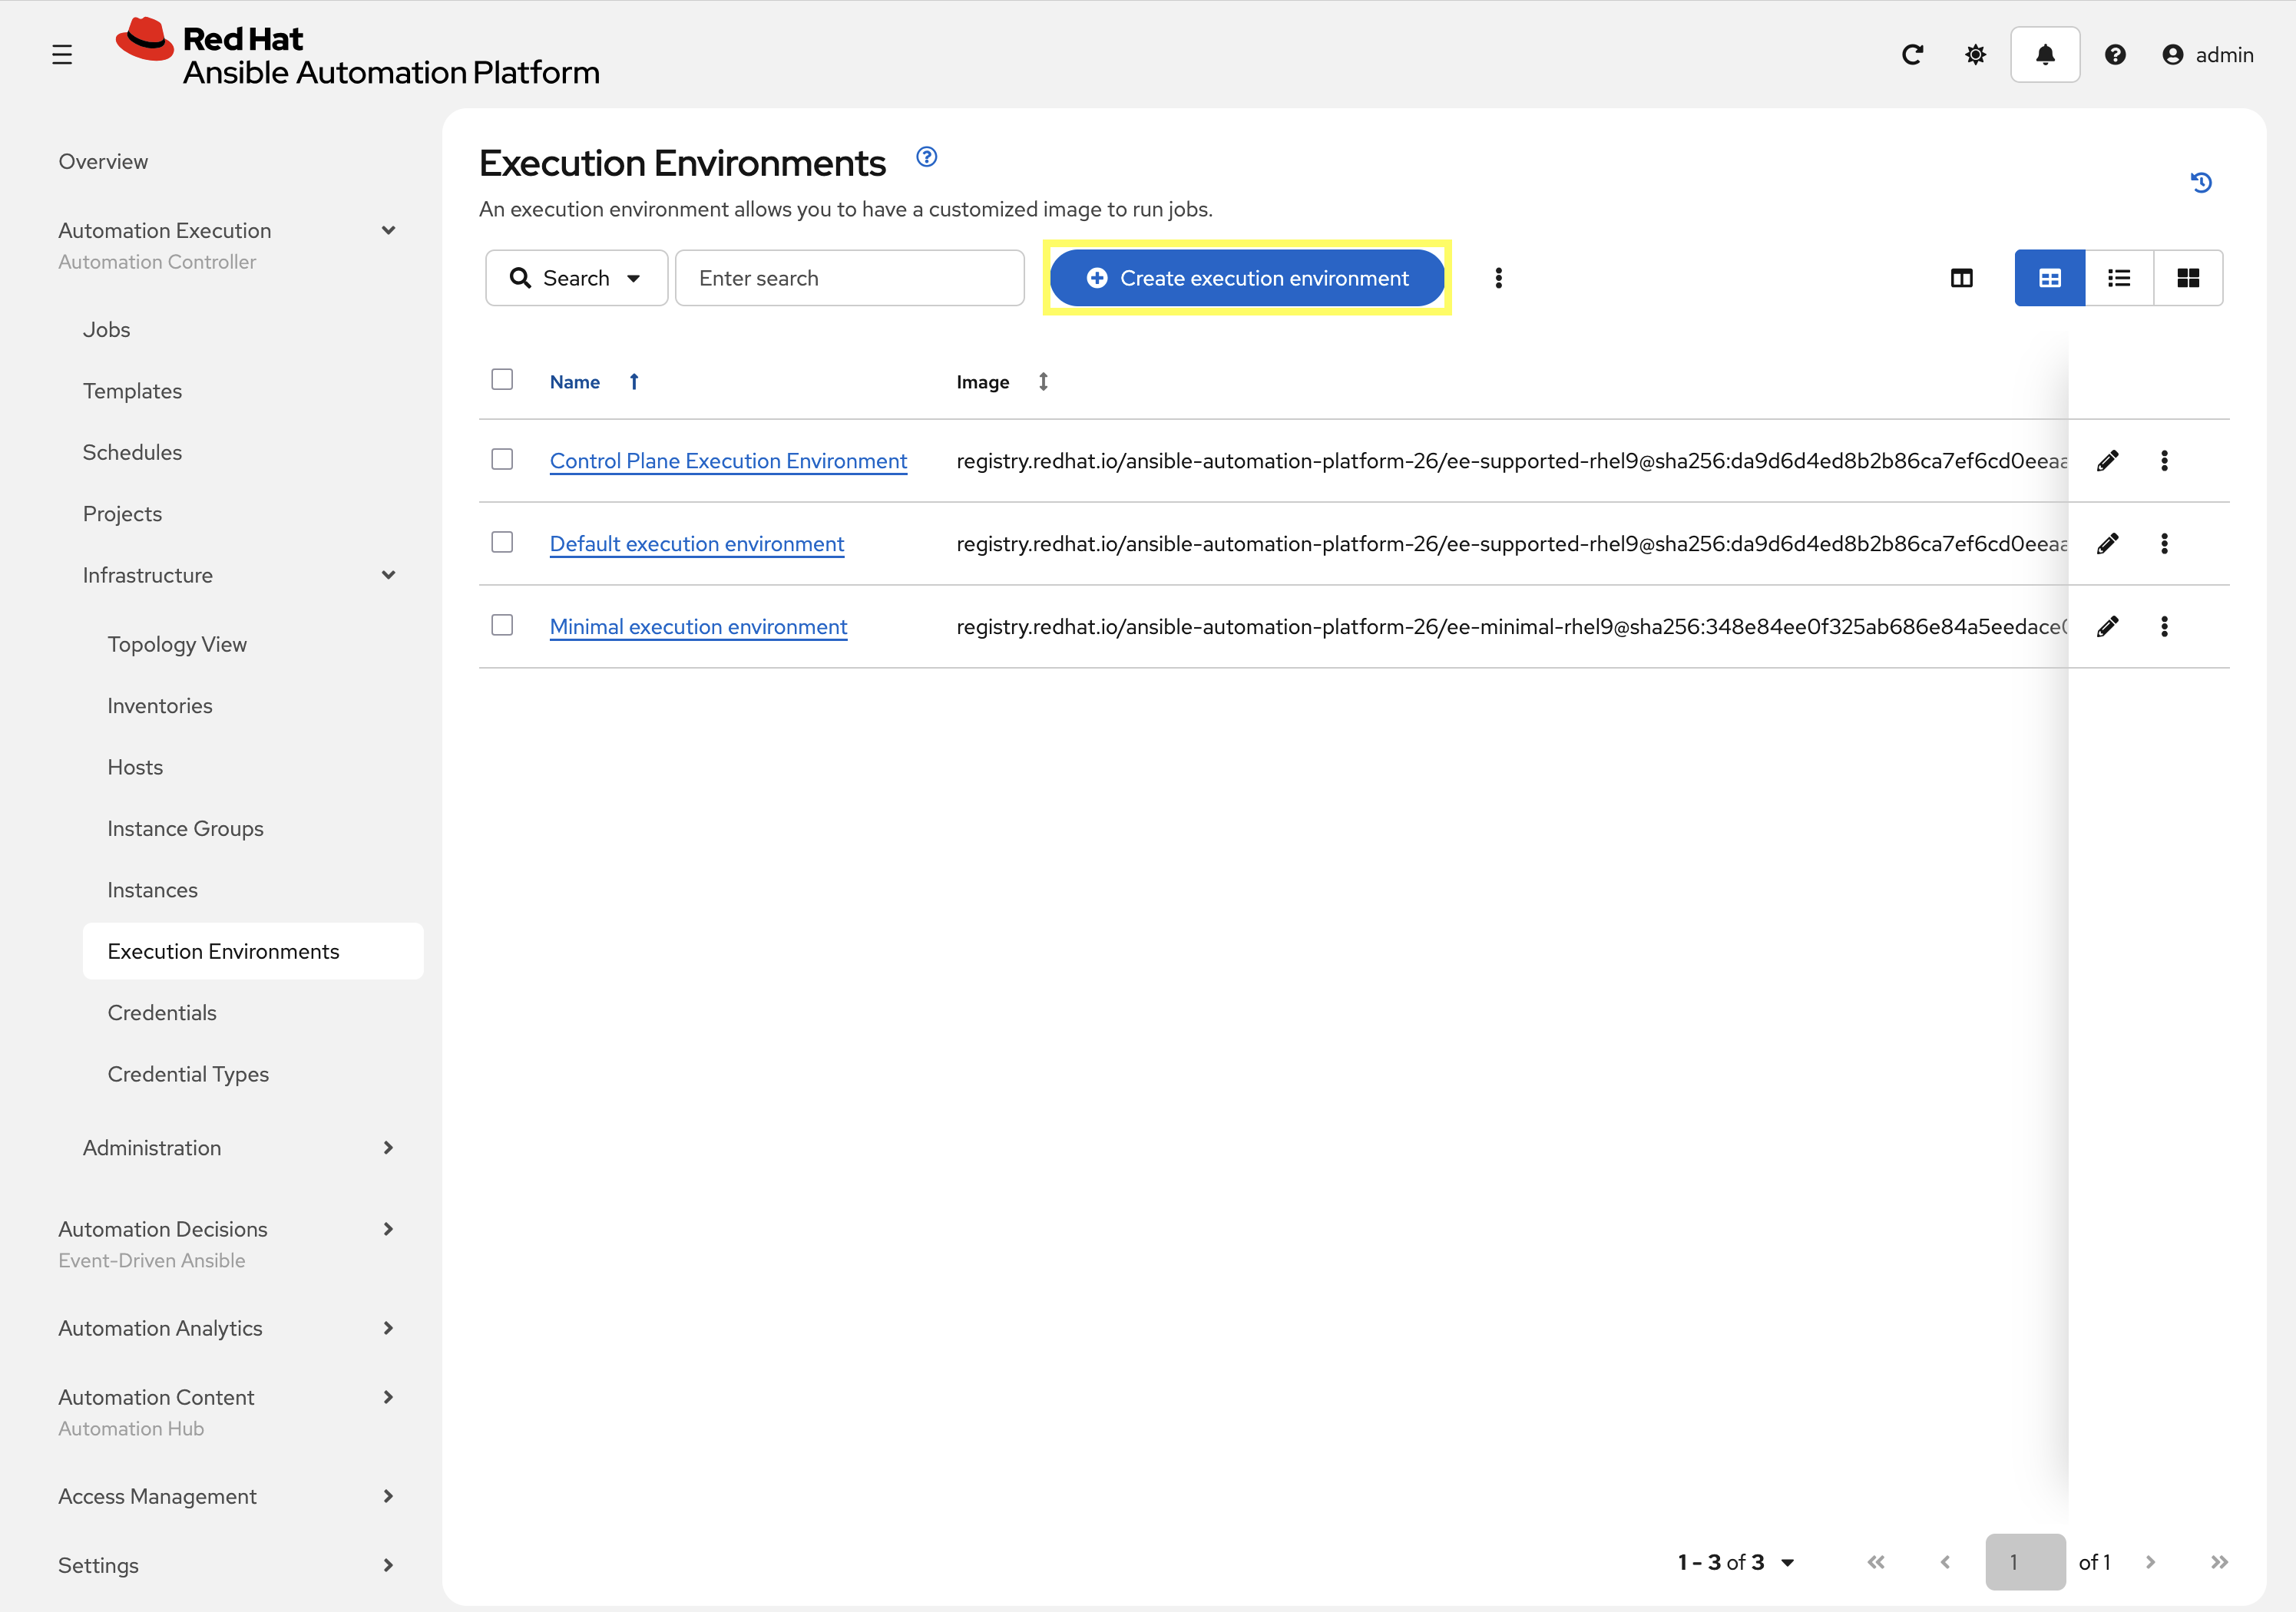
Task: Open the navigation hamburger menu
Action: click(63, 54)
